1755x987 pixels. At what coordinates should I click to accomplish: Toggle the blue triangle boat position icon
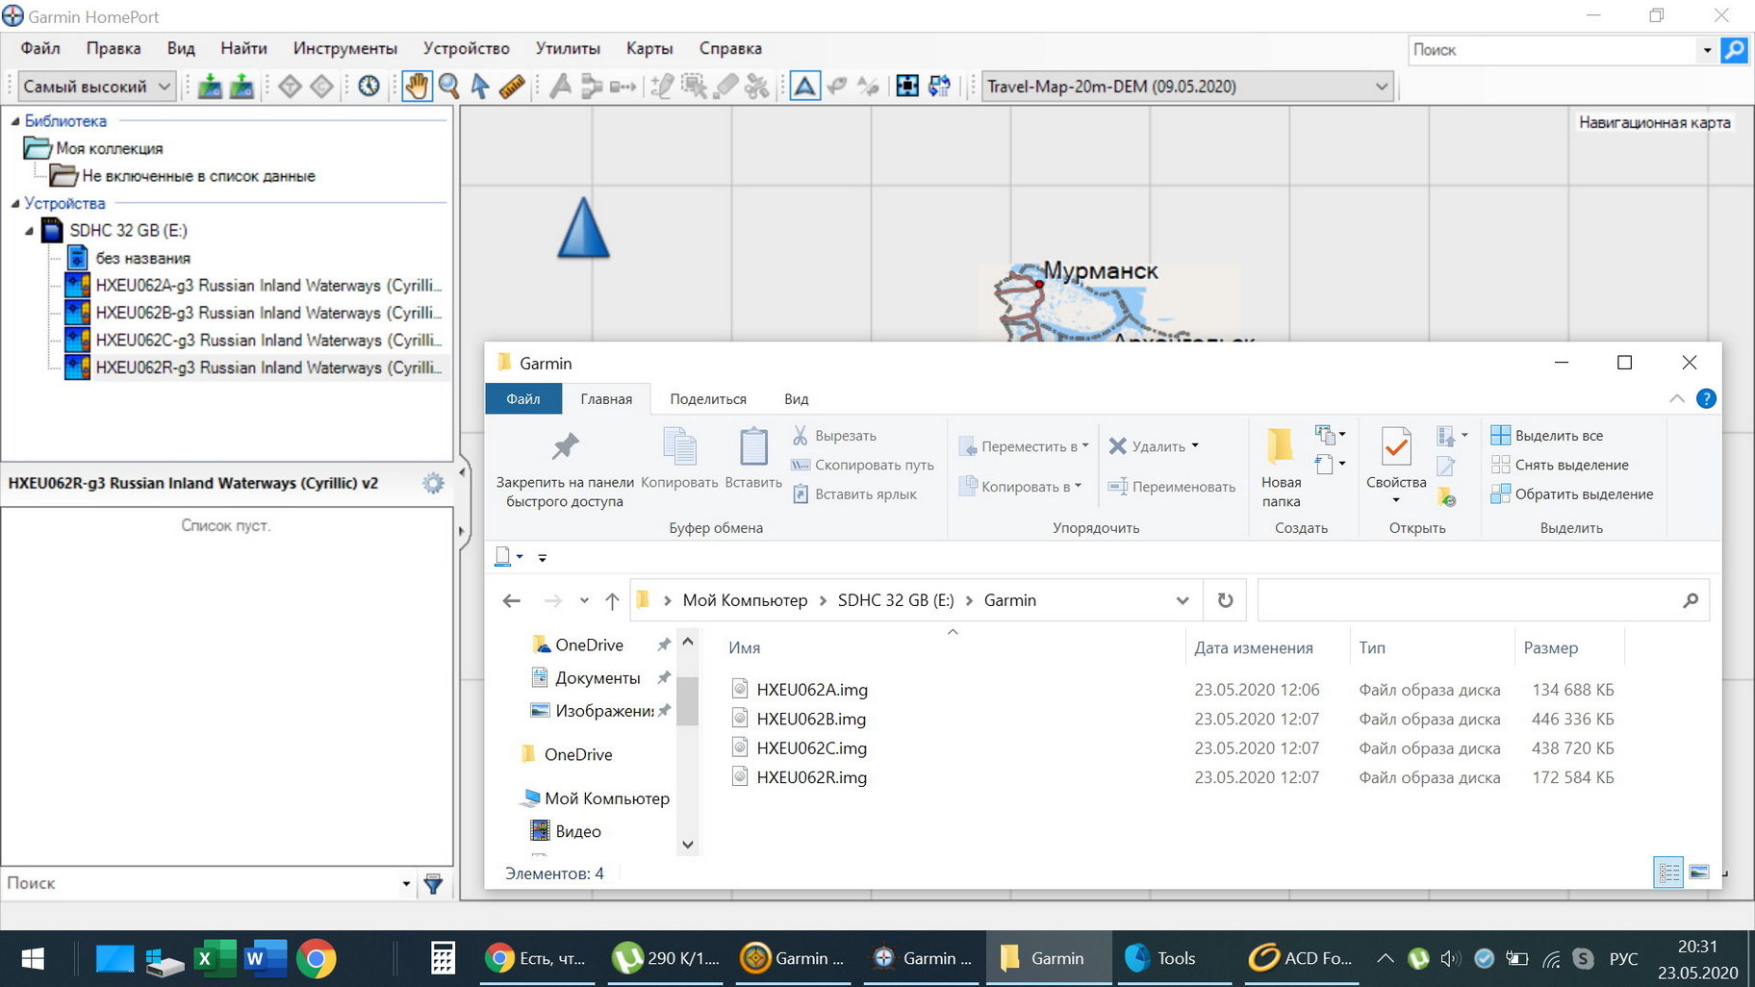pyautogui.click(x=804, y=87)
